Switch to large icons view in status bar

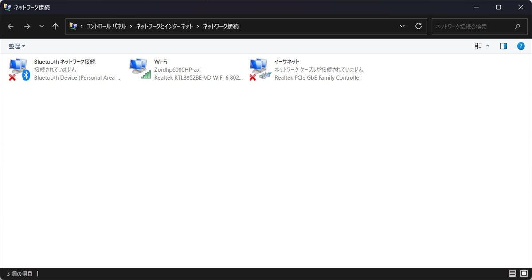524,274
